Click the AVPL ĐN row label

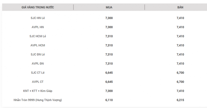pos(38,64)
